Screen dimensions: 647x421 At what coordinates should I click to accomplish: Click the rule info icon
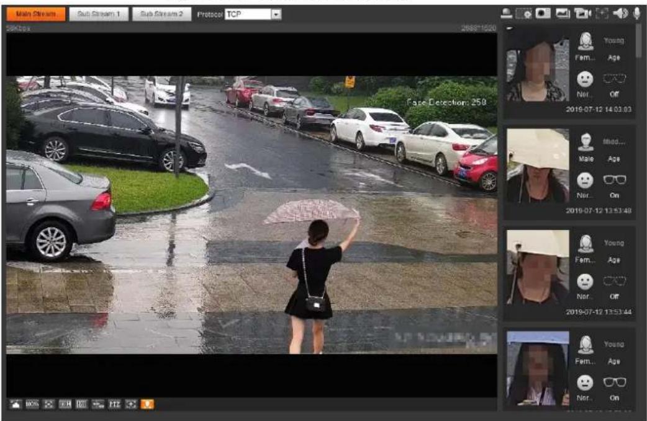coord(97,404)
